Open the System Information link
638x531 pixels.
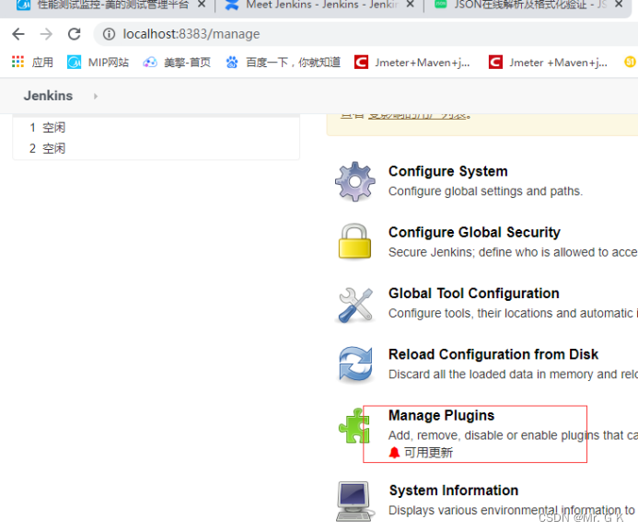(454, 491)
